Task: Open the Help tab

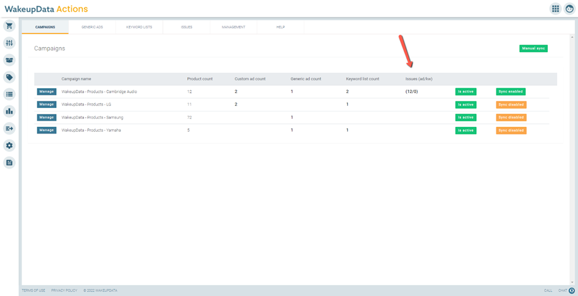Action: pyautogui.click(x=280, y=27)
